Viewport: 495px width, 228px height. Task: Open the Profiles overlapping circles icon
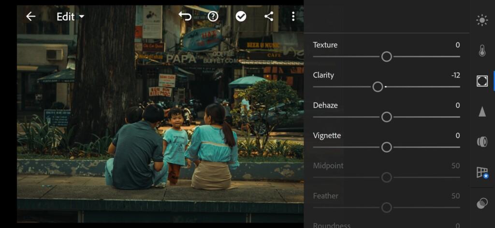(x=482, y=203)
